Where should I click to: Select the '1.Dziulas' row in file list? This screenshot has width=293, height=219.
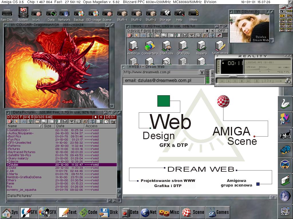62,165
